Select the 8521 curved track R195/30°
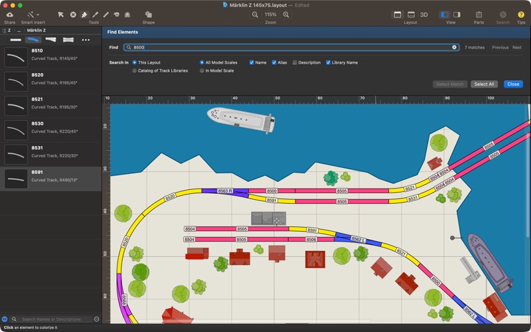Image resolution: width=531 pixels, height=332 pixels. click(51, 106)
